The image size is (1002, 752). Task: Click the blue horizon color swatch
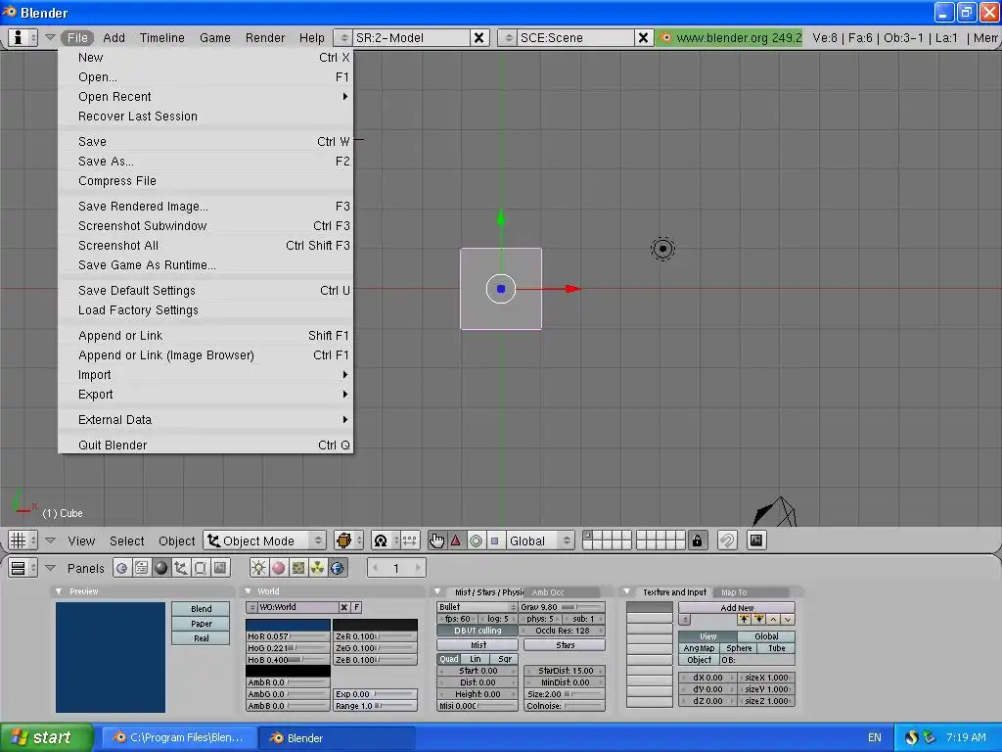point(288,625)
